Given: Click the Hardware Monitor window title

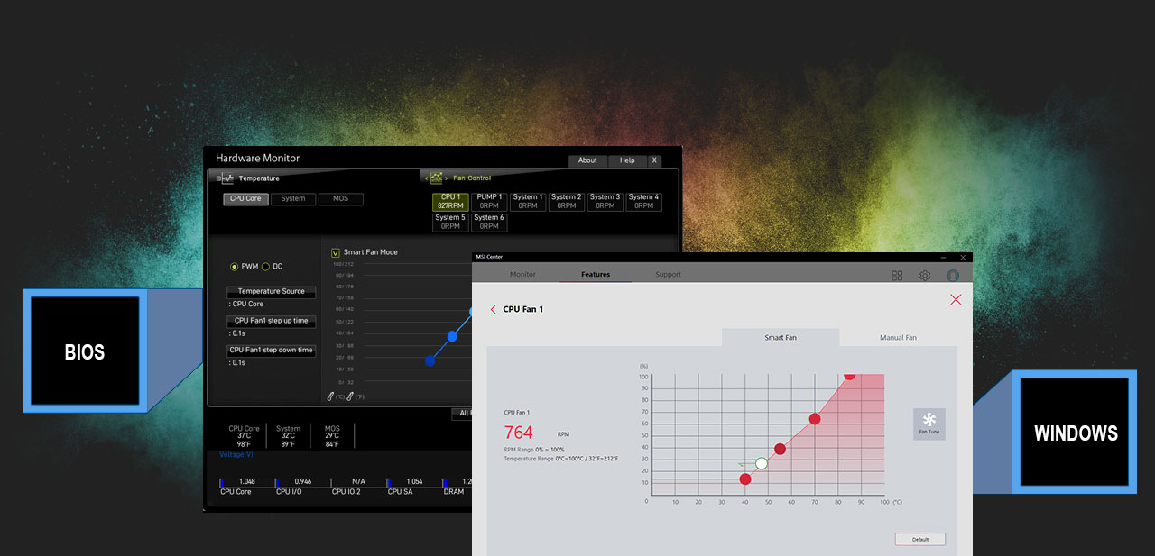Looking at the screenshot, I should 257,159.
